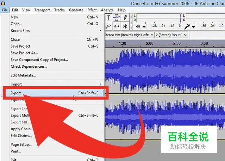
Task: Click the 1:30 mark on timeline ruler
Action: [x=122, y=43]
